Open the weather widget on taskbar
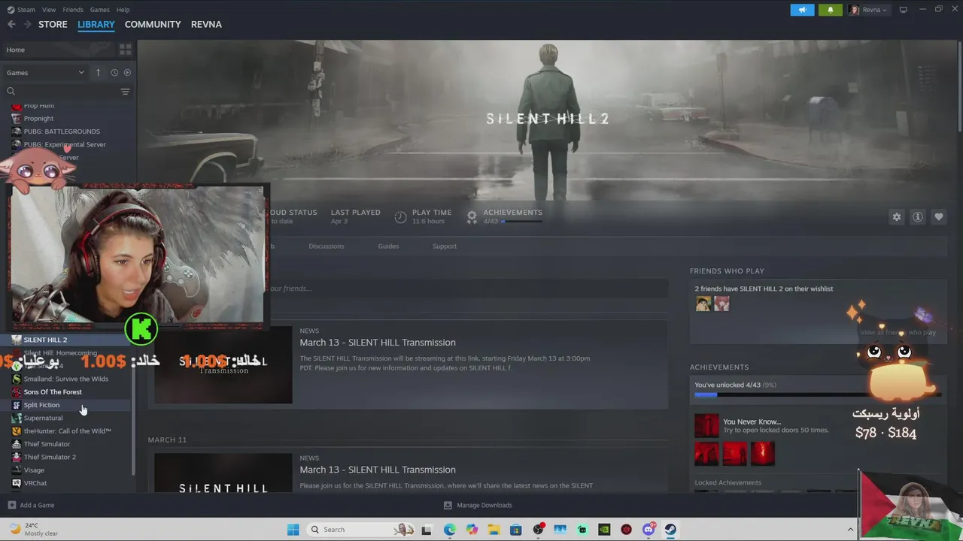963x541 pixels. point(33,530)
